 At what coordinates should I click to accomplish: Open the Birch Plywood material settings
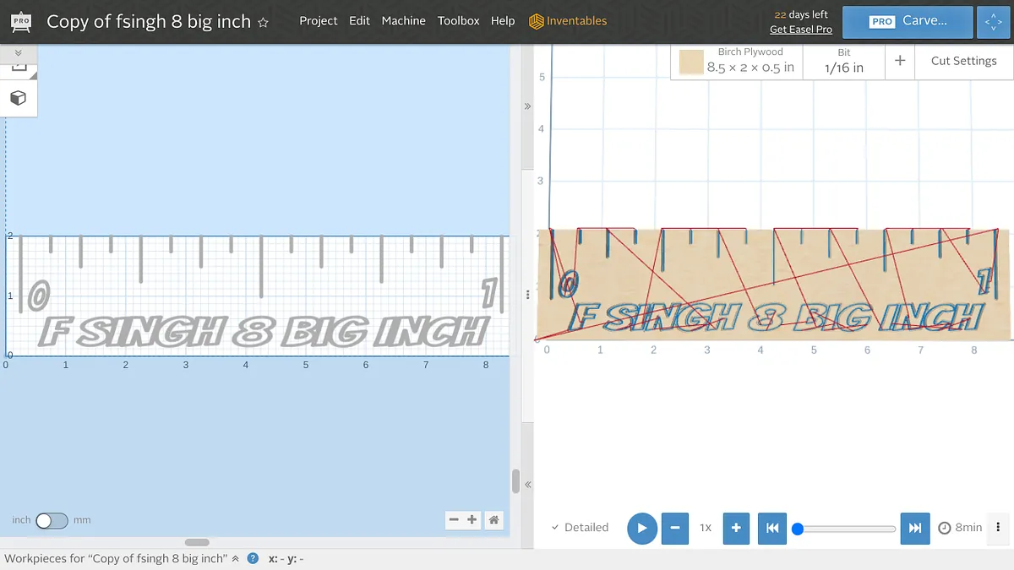pyautogui.click(x=737, y=61)
